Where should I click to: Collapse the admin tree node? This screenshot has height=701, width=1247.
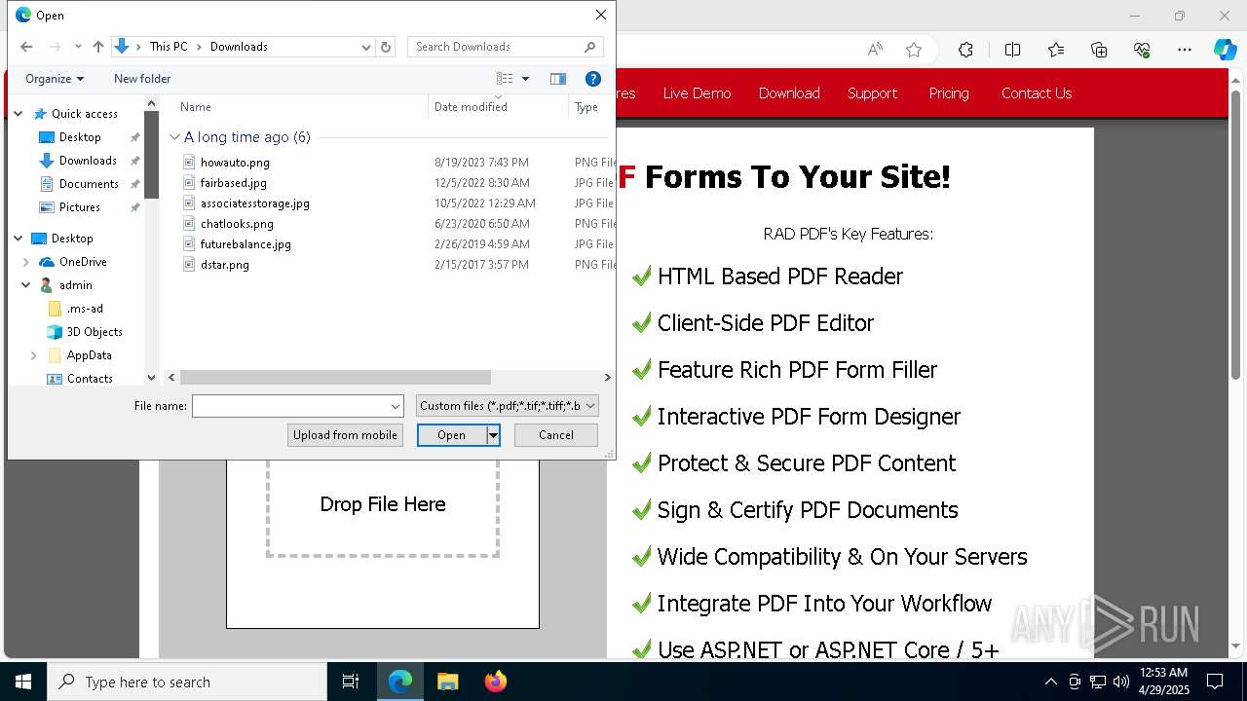pos(26,285)
